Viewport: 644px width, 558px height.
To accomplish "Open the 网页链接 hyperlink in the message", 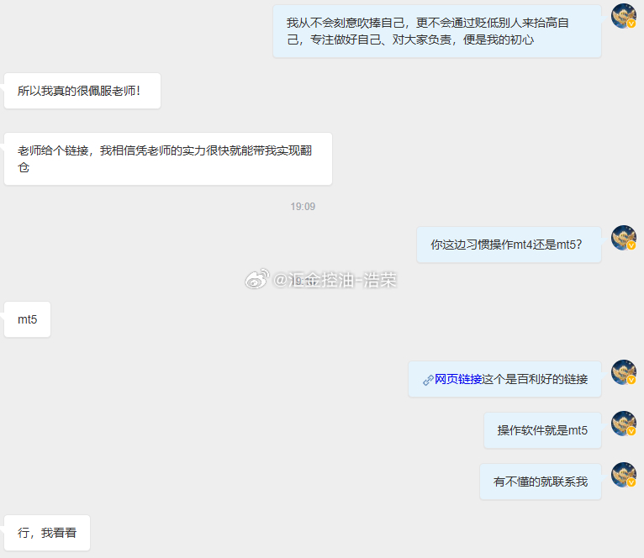I will point(458,379).
